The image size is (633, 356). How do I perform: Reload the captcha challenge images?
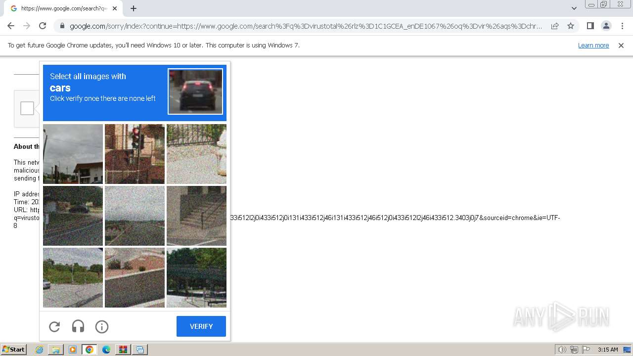coord(54,326)
